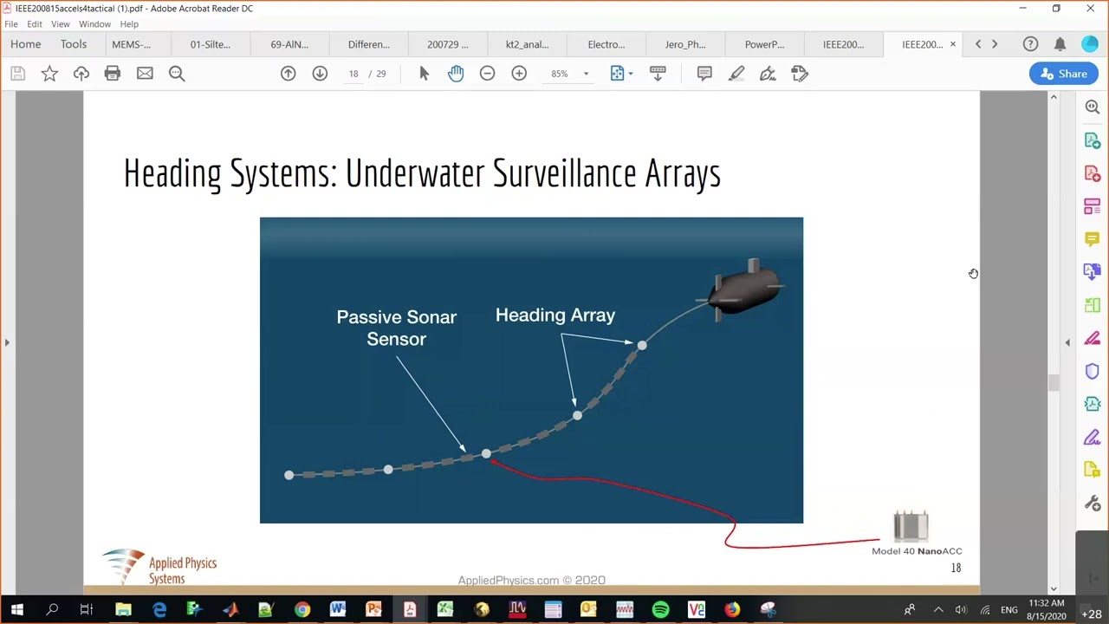
Task: Switch to the 69-AlN... document tab
Action: [289, 44]
